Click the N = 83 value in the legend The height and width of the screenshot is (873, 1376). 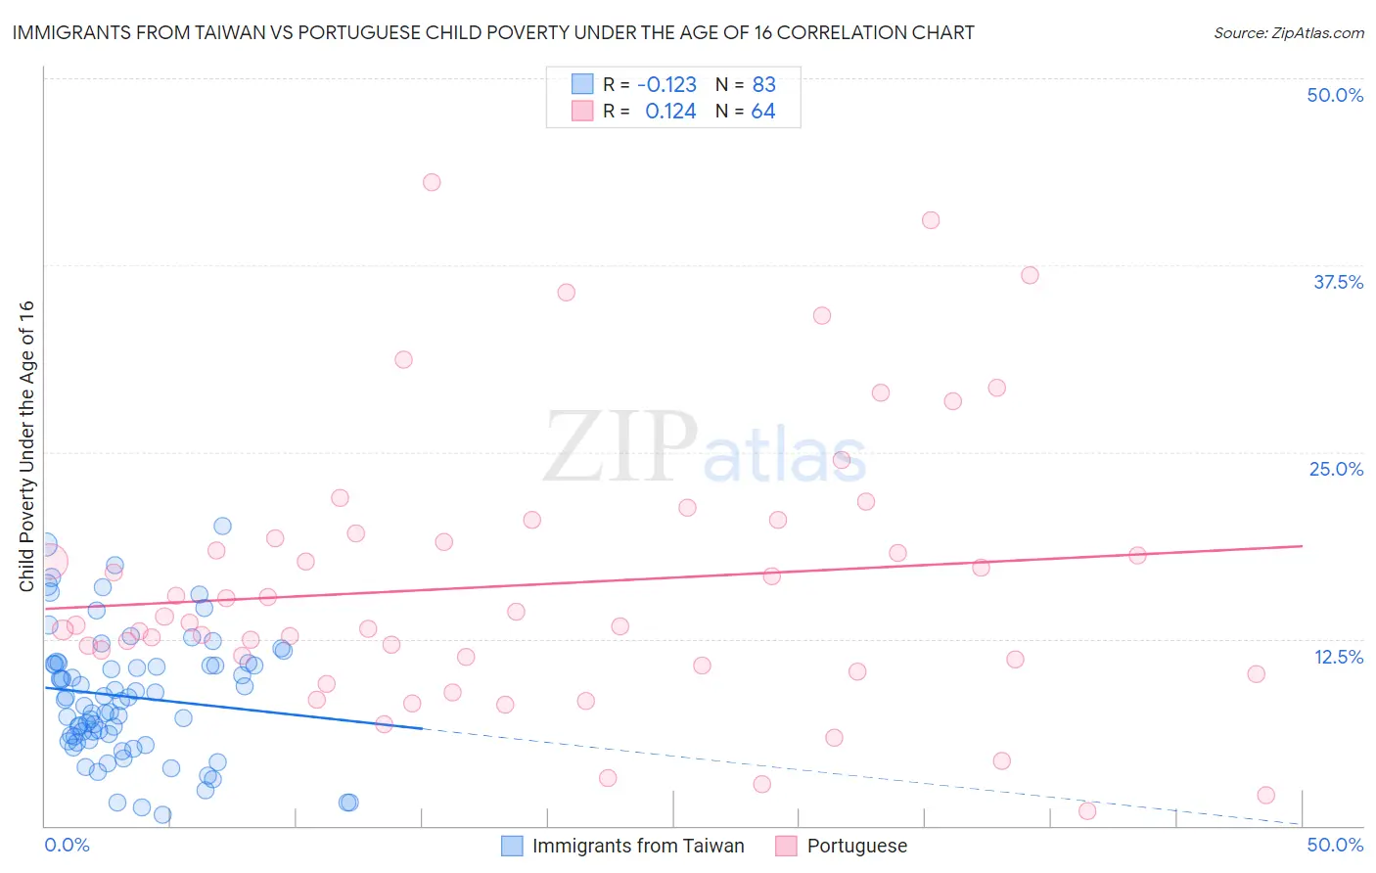tap(746, 84)
